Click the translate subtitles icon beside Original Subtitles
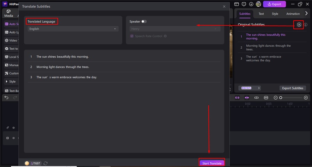This screenshot has width=312, height=167. [x=299, y=25]
